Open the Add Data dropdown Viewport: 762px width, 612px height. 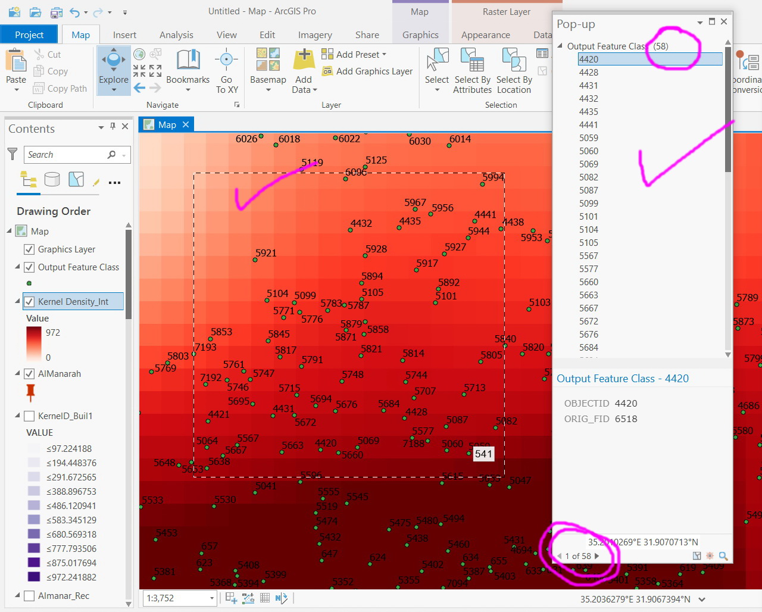tap(315, 90)
